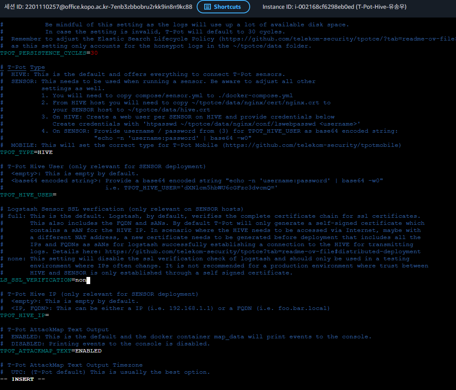456x390 pixels.
Task: Click the 'contains a sAN for the HIVE IP' line
Action: pyautogui.click(x=210, y=231)
